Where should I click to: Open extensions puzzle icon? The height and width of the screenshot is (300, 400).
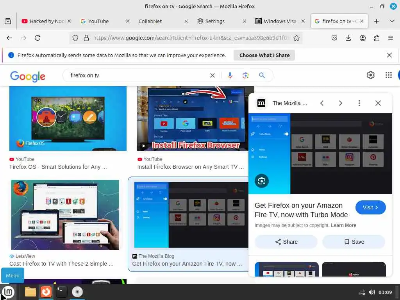(x=377, y=38)
